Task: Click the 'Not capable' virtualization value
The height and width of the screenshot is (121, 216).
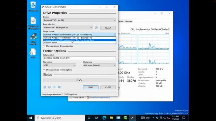Action: (x=161, y=80)
